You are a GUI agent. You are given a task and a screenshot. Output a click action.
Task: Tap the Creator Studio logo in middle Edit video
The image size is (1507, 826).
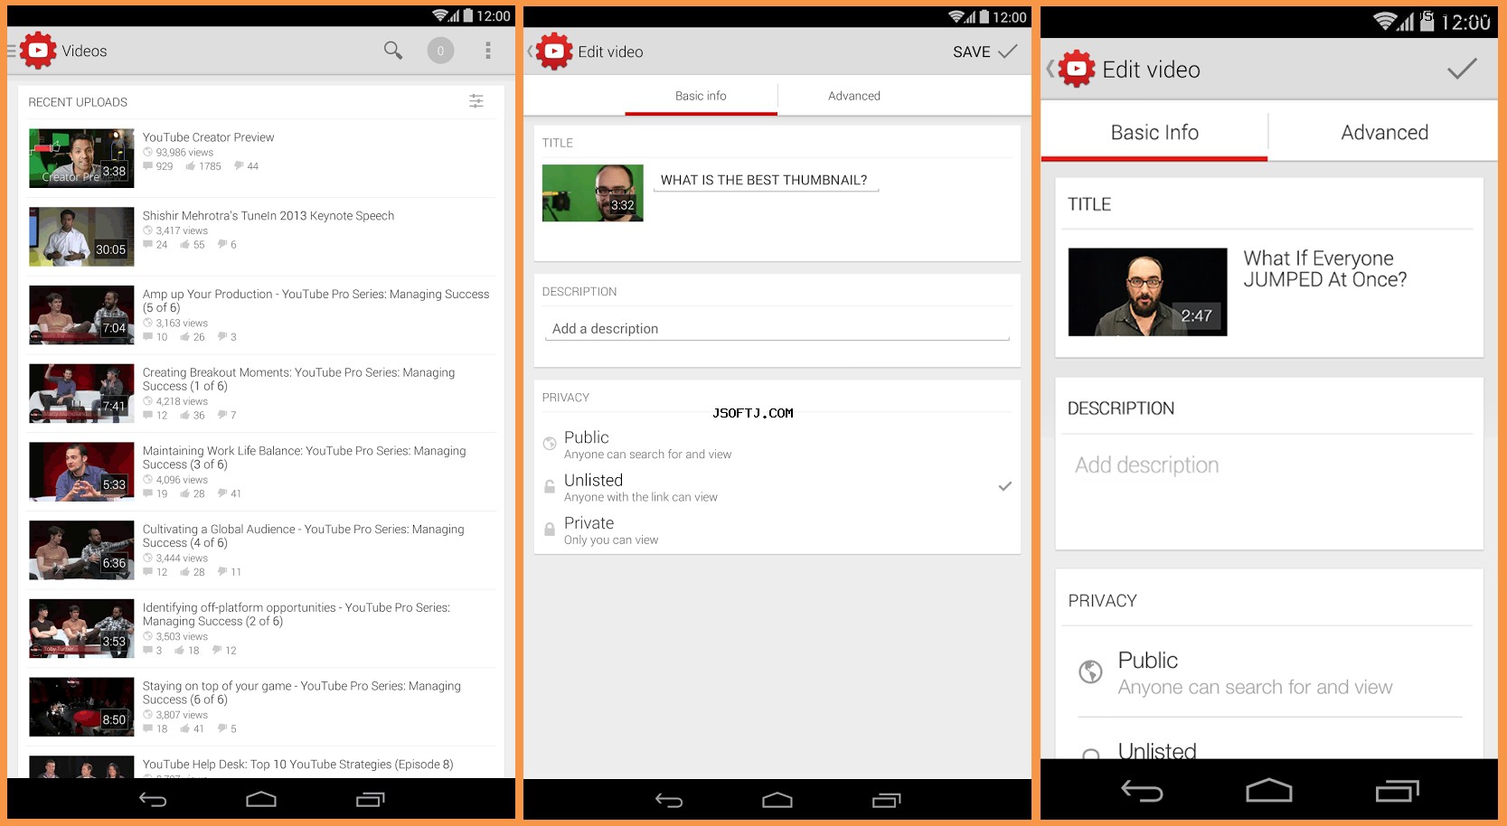click(554, 52)
